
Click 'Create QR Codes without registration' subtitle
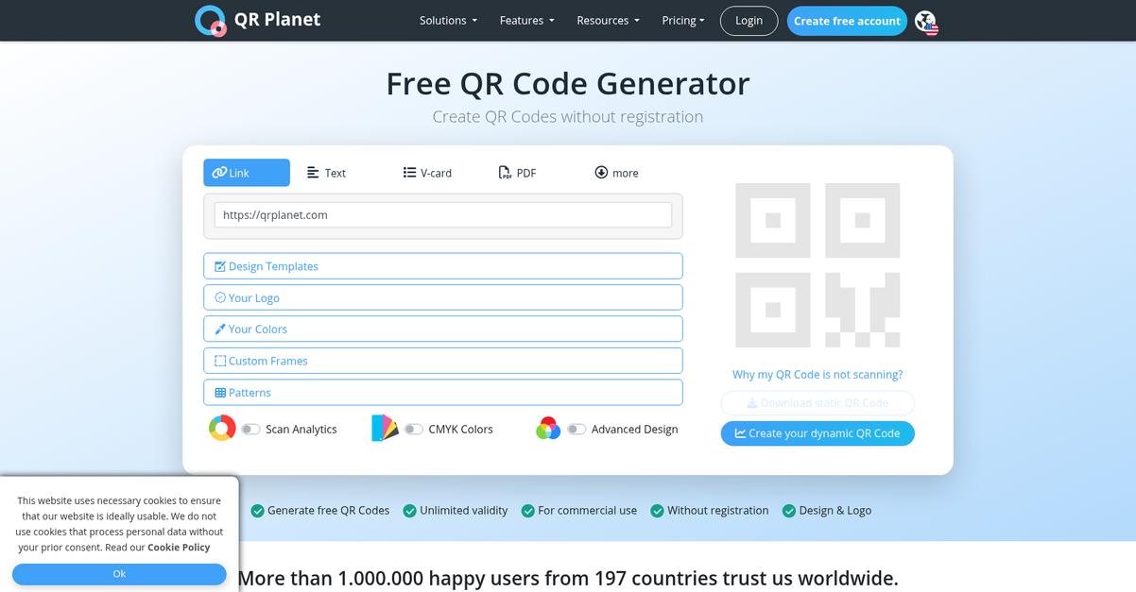[568, 116]
